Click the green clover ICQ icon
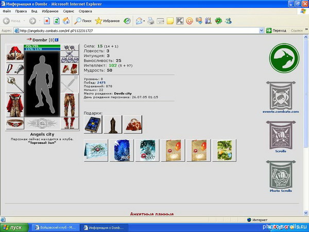 pyautogui.click(x=218, y=21)
